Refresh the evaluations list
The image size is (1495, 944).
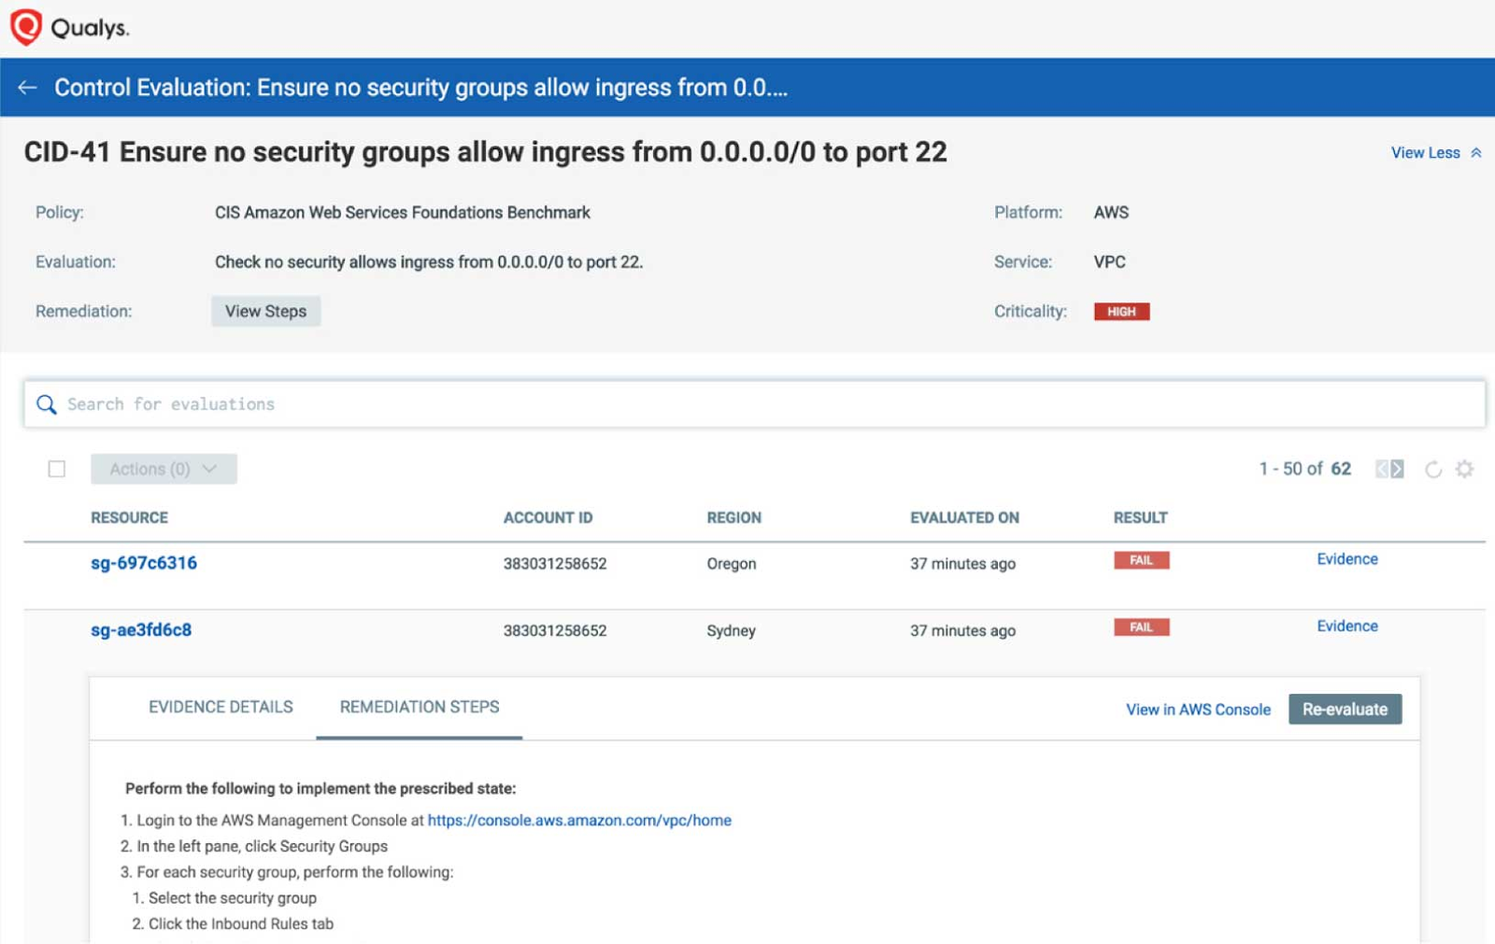coord(1433,469)
